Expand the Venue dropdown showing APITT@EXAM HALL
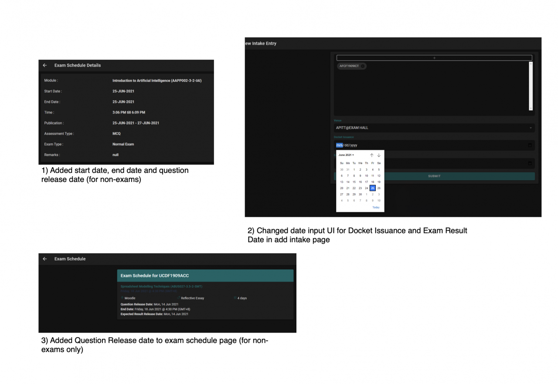This screenshot has height=384, width=558. [531, 128]
